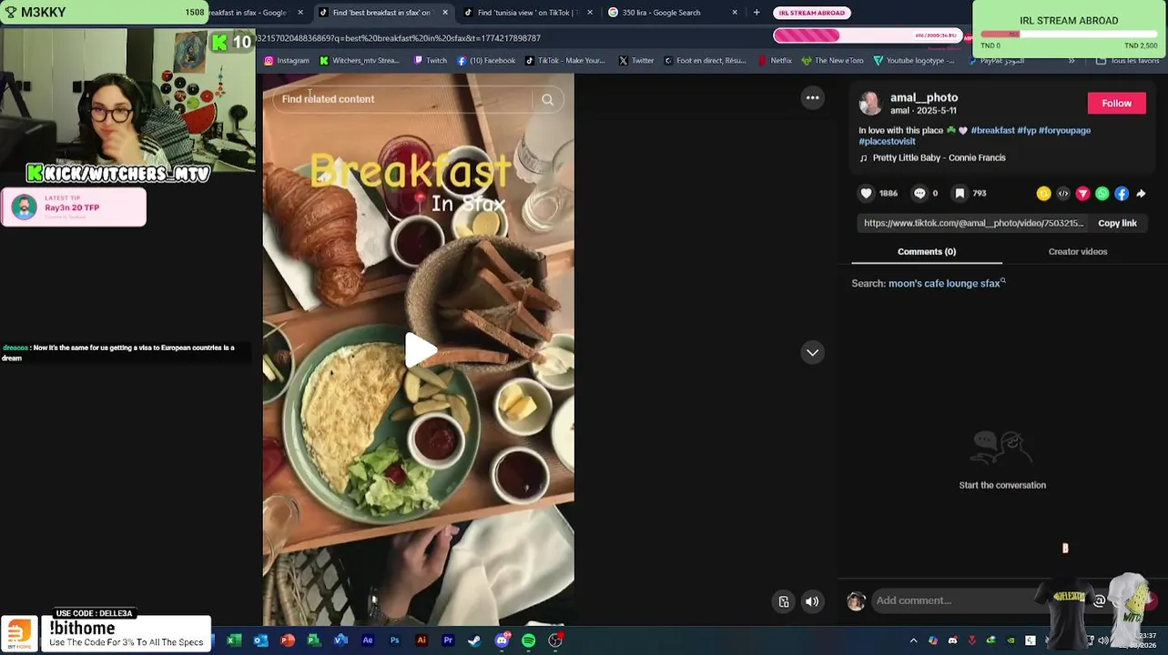Click the search magnifier in Find related content
Image resolution: width=1168 pixels, height=655 pixels.
point(547,99)
